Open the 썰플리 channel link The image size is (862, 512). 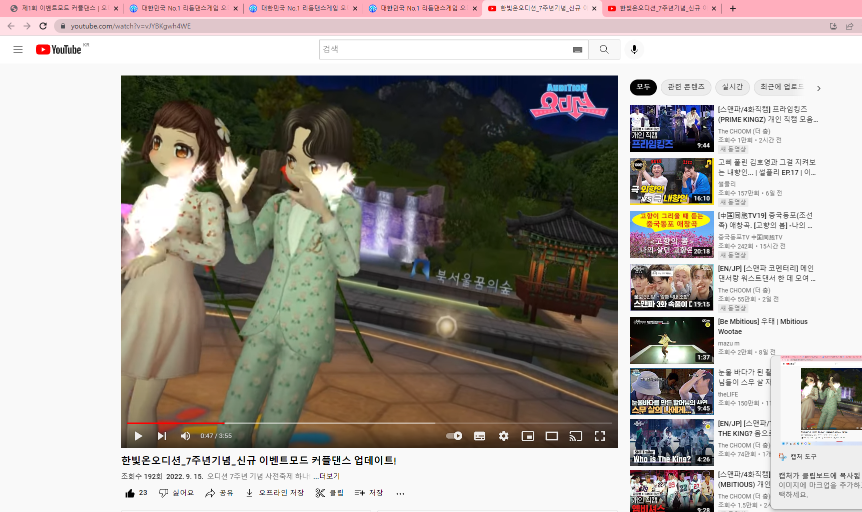click(727, 184)
